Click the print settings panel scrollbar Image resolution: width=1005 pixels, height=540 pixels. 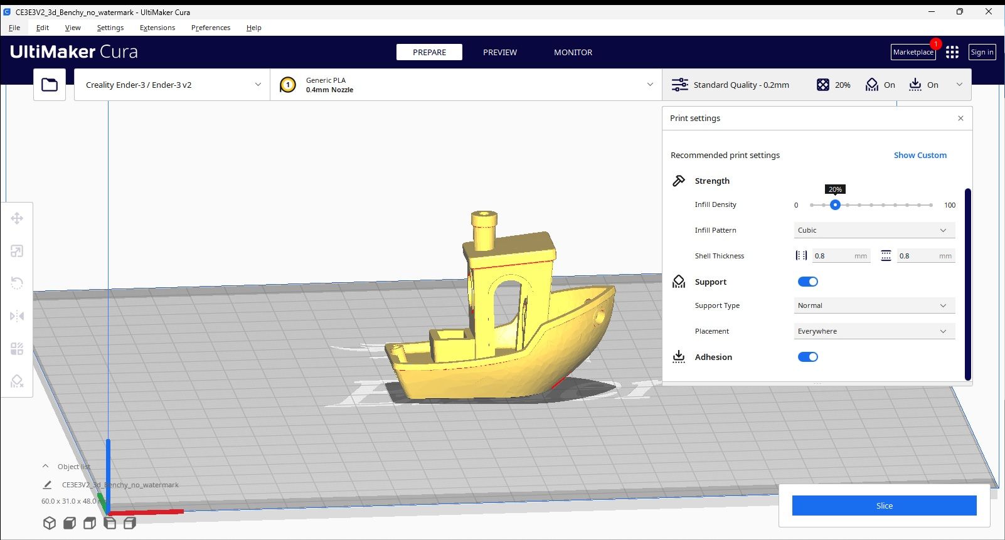[967, 284]
